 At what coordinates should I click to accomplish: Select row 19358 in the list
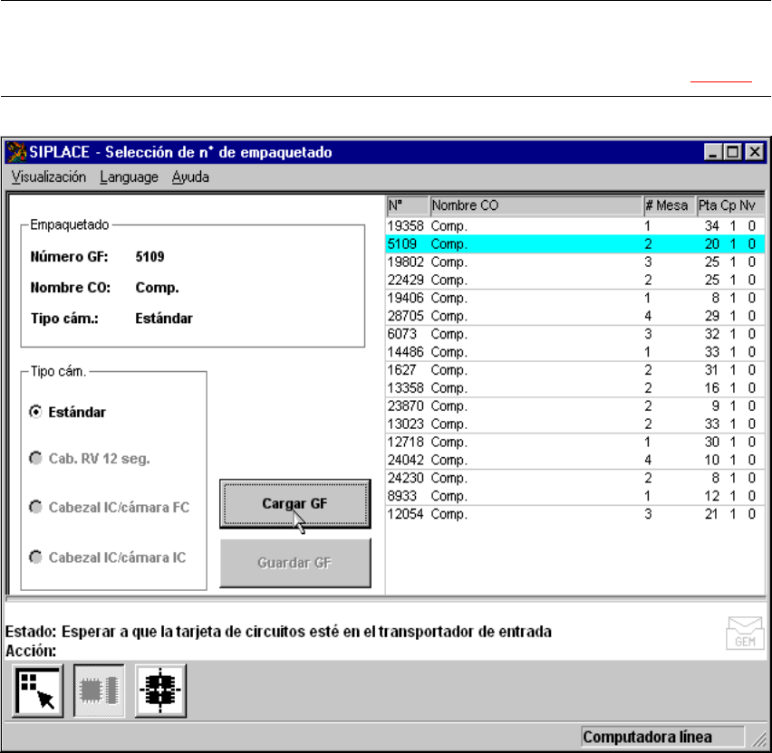point(575,225)
